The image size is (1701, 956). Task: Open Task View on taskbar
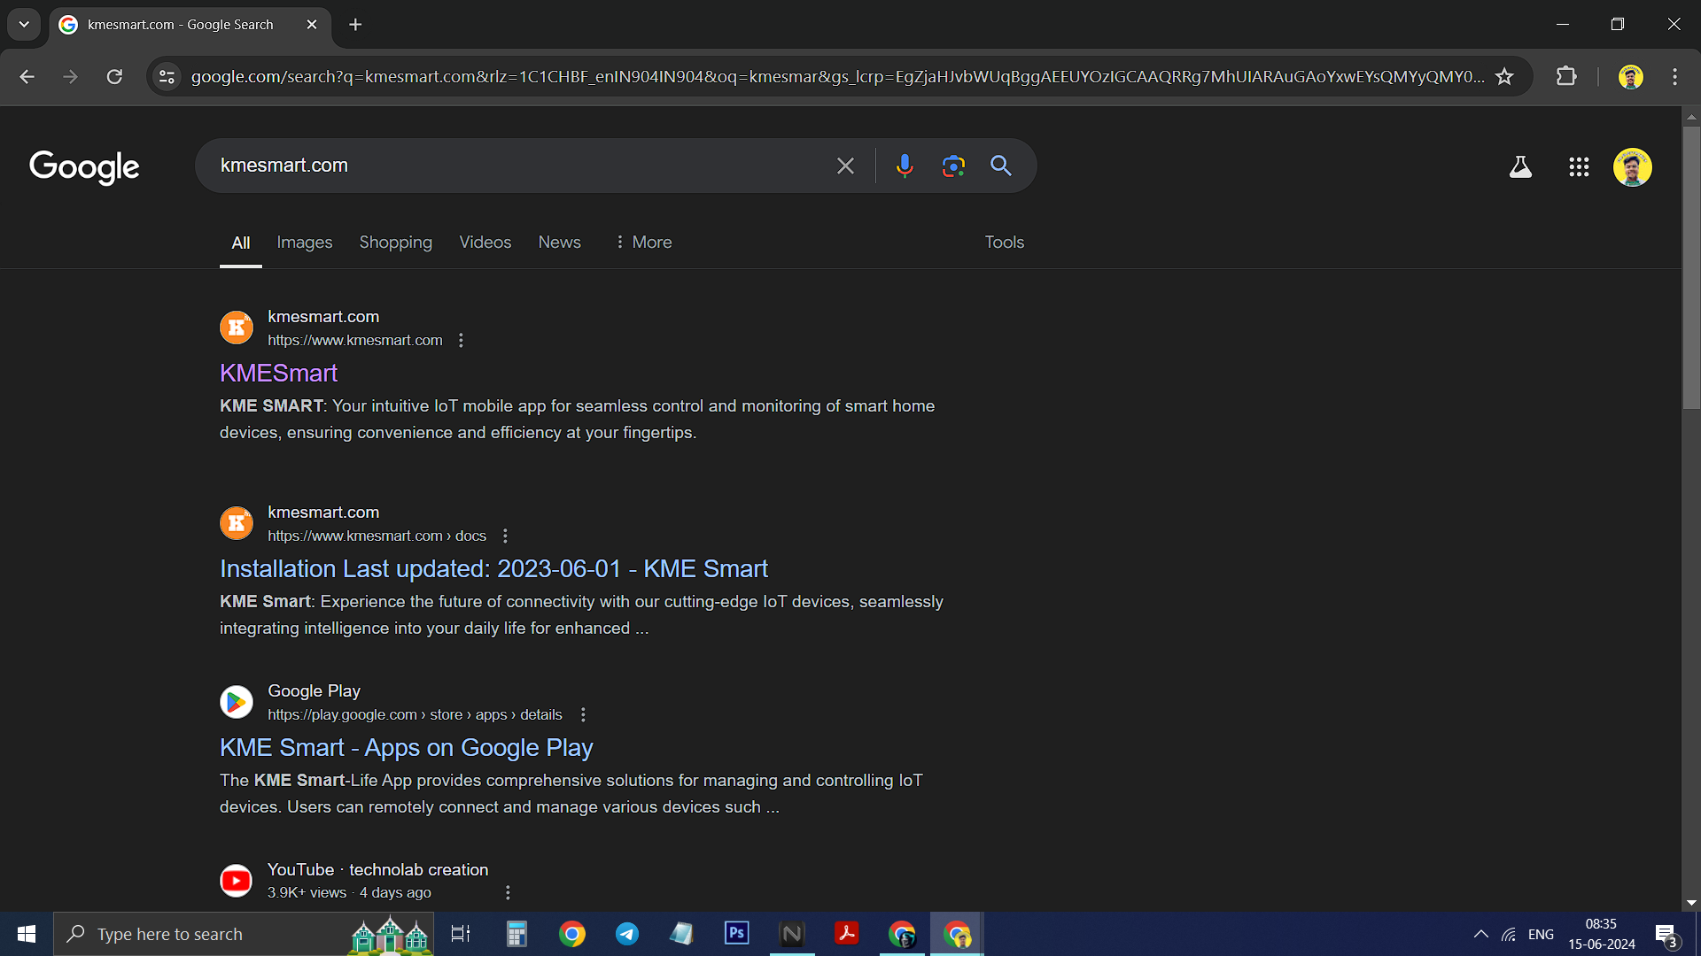[x=461, y=934]
